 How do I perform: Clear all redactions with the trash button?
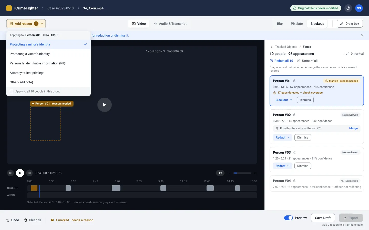point(33,220)
